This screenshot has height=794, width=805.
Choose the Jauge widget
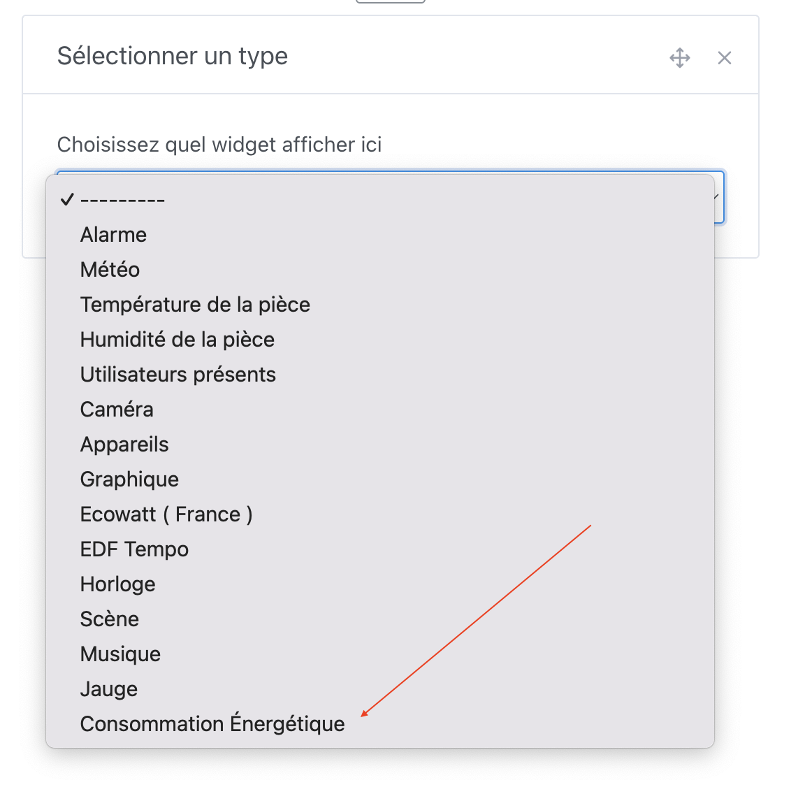[108, 688]
